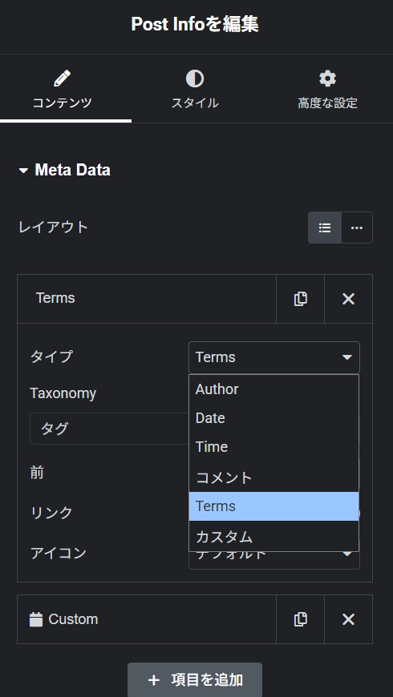The width and height of the screenshot is (393, 697).
Task: Collapse the Meta Data section
Action: click(x=23, y=171)
